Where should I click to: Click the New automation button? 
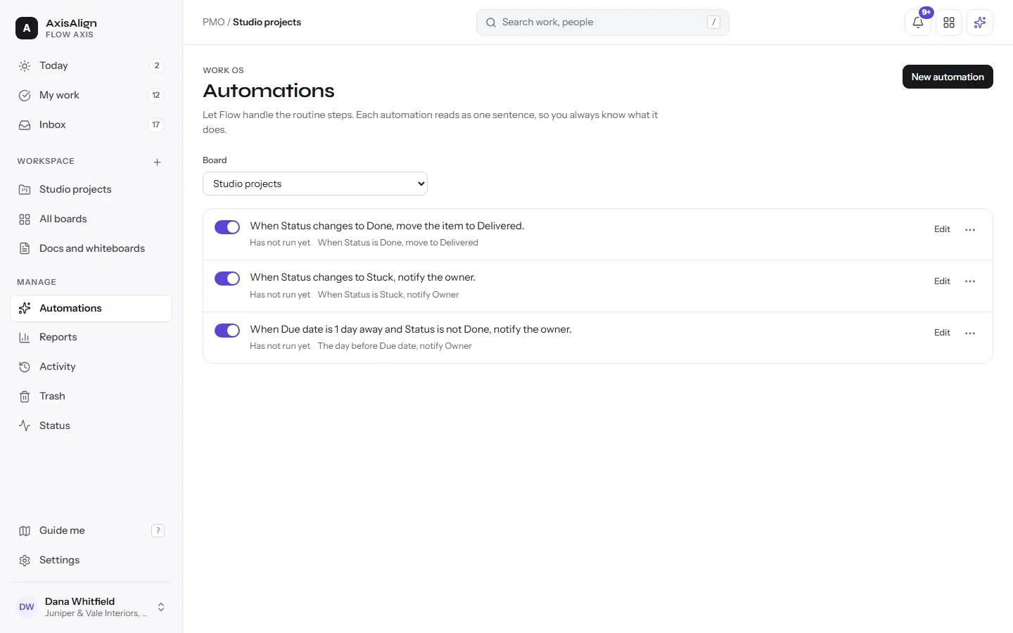pos(948,77)
